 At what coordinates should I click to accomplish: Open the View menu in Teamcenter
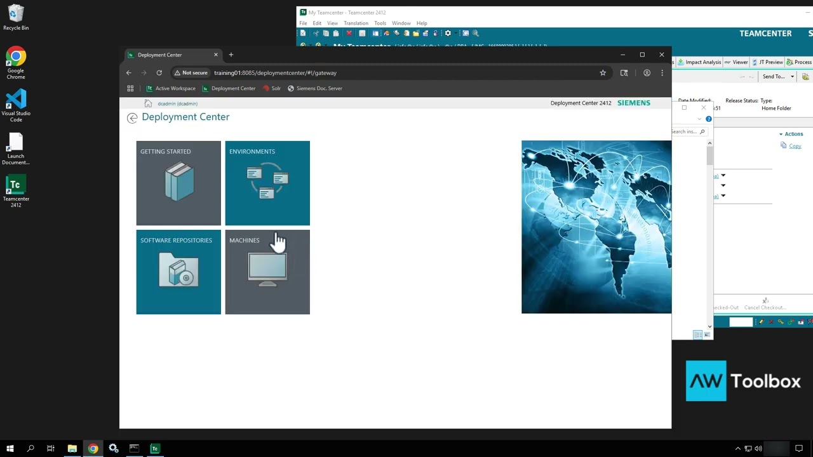pos(332,23)
